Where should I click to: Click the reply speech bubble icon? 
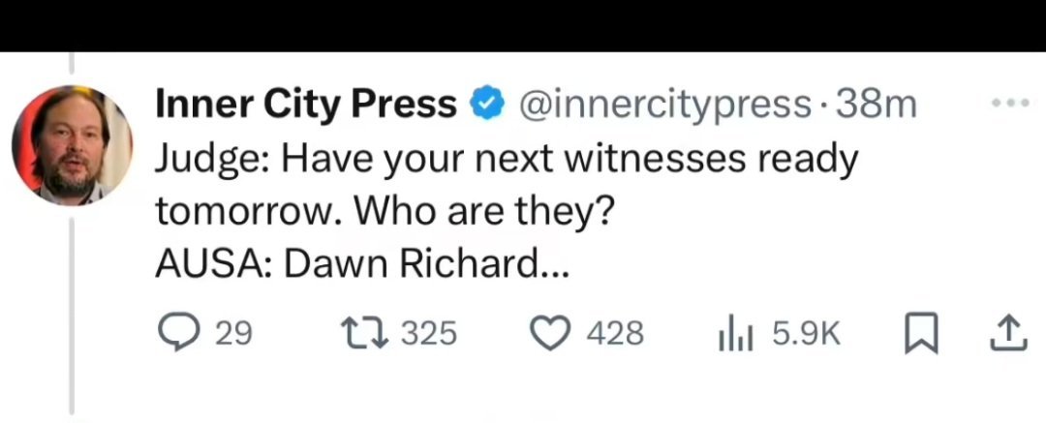pyautogui.click(x=177, y=334)
